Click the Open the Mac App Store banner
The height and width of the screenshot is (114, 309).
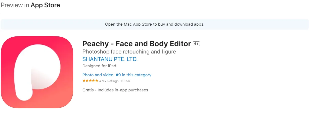tap(154, 24)
